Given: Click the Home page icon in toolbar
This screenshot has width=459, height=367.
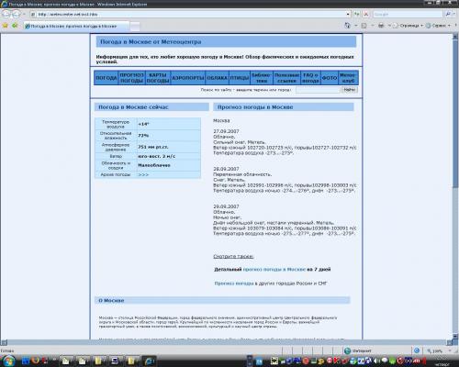Looking at the screenshot, I should (x=348, y=26).
